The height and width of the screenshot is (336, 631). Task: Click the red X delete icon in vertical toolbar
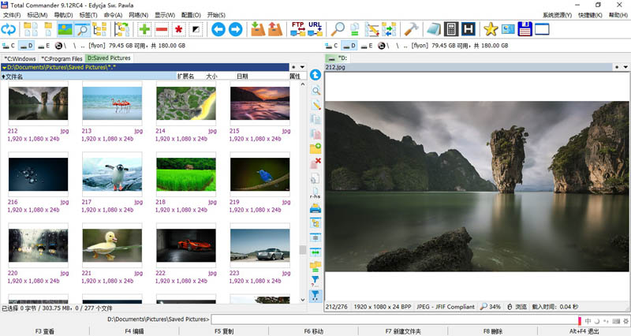pos(315,163)
